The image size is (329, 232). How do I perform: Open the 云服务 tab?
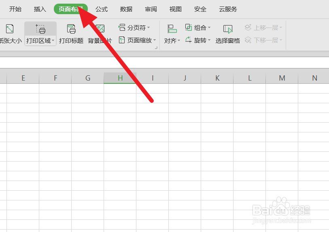pyautogui.click(x=228, y=9)
